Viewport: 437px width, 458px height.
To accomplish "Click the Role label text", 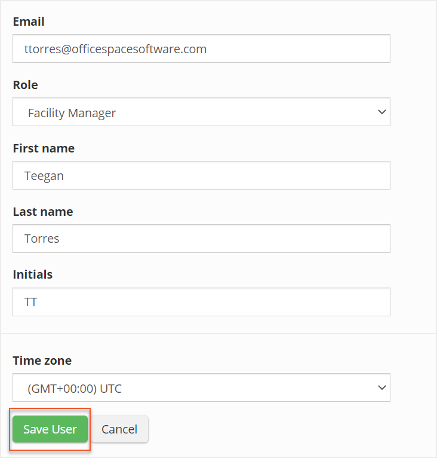I will tap(25, 85).
